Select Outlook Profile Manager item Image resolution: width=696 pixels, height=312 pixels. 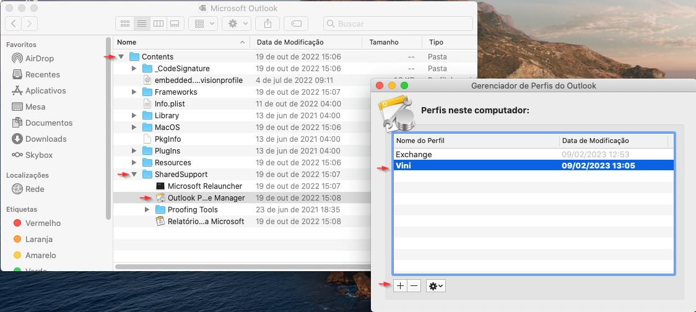[206, 198]
